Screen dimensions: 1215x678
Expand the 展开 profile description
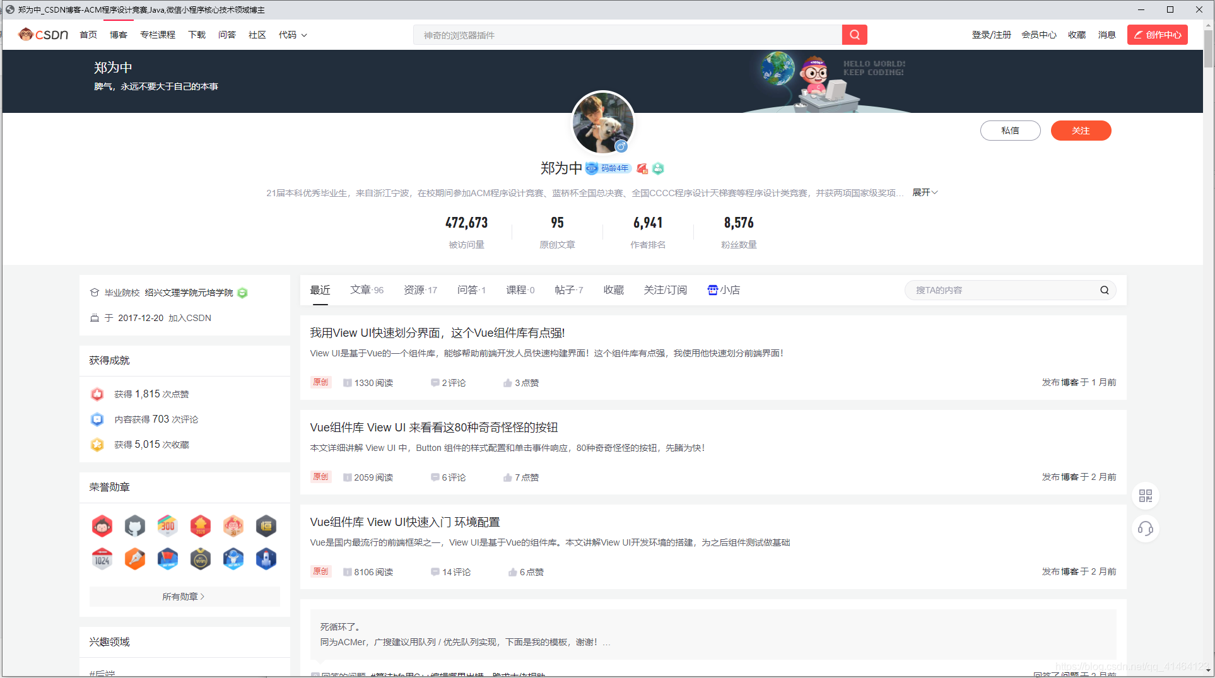[924, 192]
